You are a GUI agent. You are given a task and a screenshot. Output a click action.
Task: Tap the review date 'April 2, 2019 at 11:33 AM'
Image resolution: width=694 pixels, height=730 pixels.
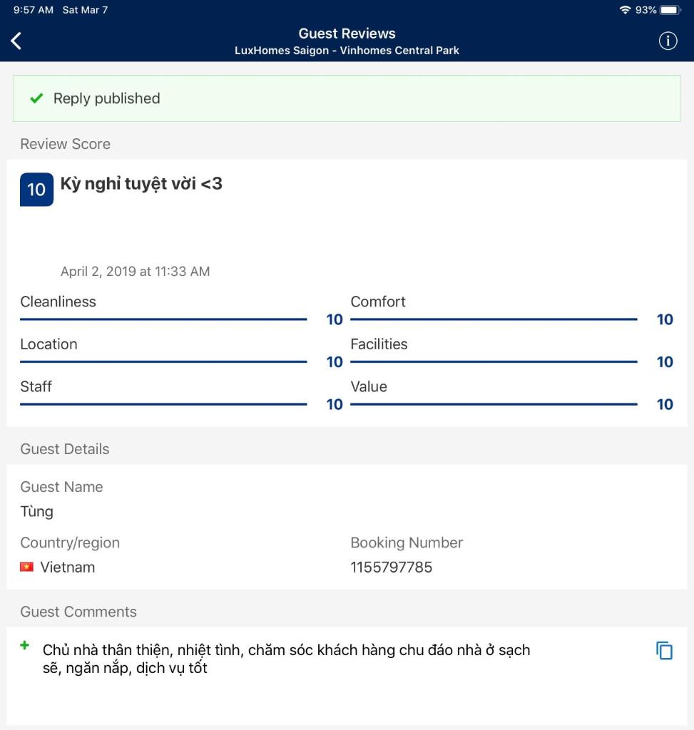tap(135, 272)
